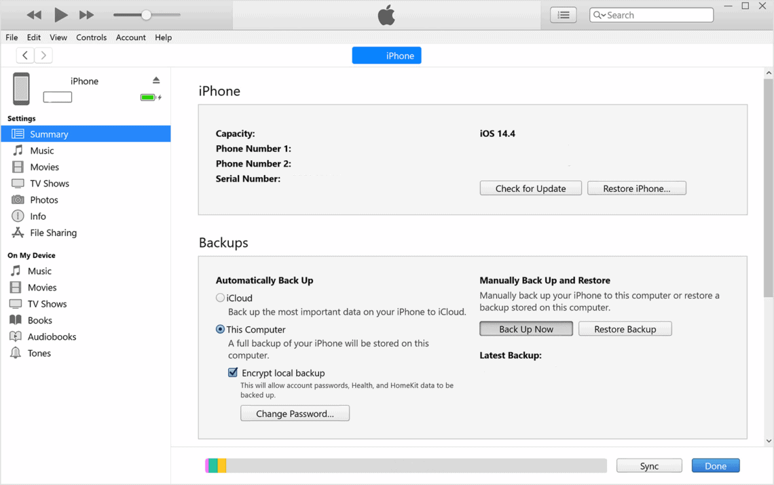The height and width of the screenshot is (485, 774).
Task: Open the Up Next queue list
Action: (x=563, y=14)
